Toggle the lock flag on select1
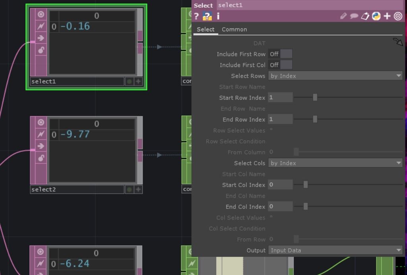 coord(41,50)
